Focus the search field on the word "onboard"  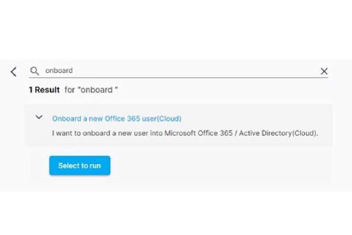click(x=59, y=71)
